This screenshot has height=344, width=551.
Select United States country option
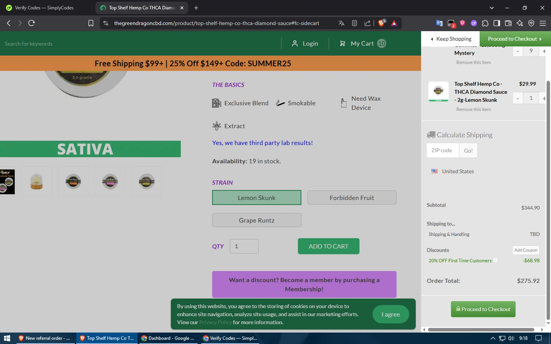click(453, 171)
